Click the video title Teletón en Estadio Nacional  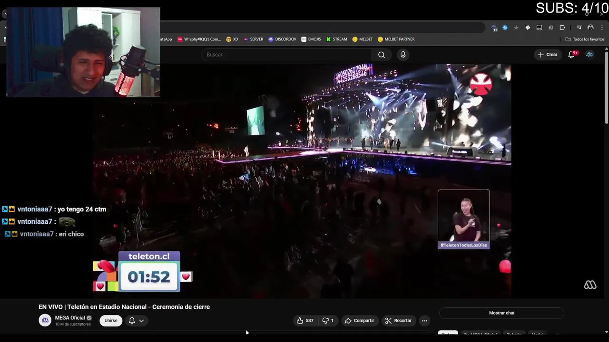124,307
